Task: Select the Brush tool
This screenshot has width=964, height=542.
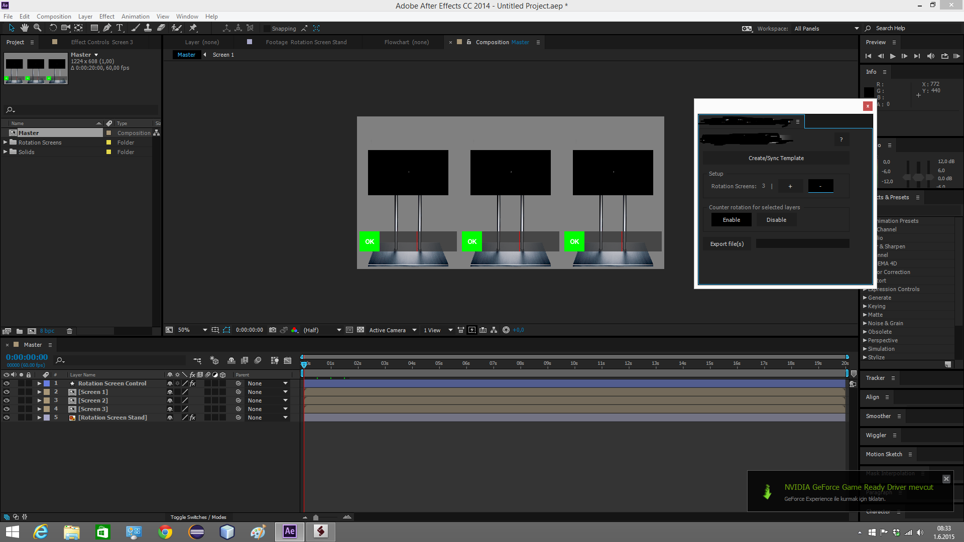Action: pos(135,28)
